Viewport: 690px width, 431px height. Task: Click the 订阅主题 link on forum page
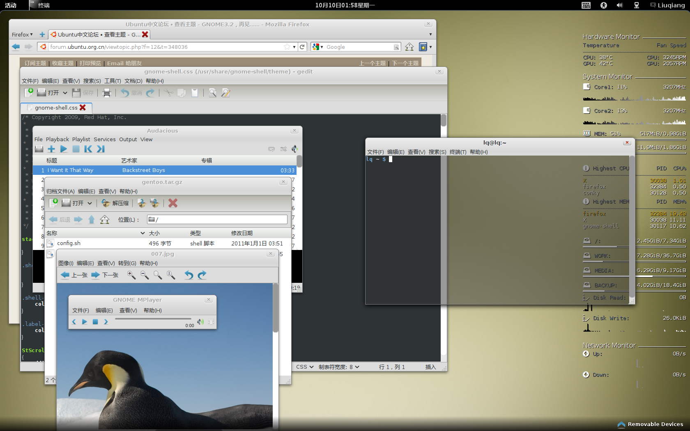click(35, 63)
